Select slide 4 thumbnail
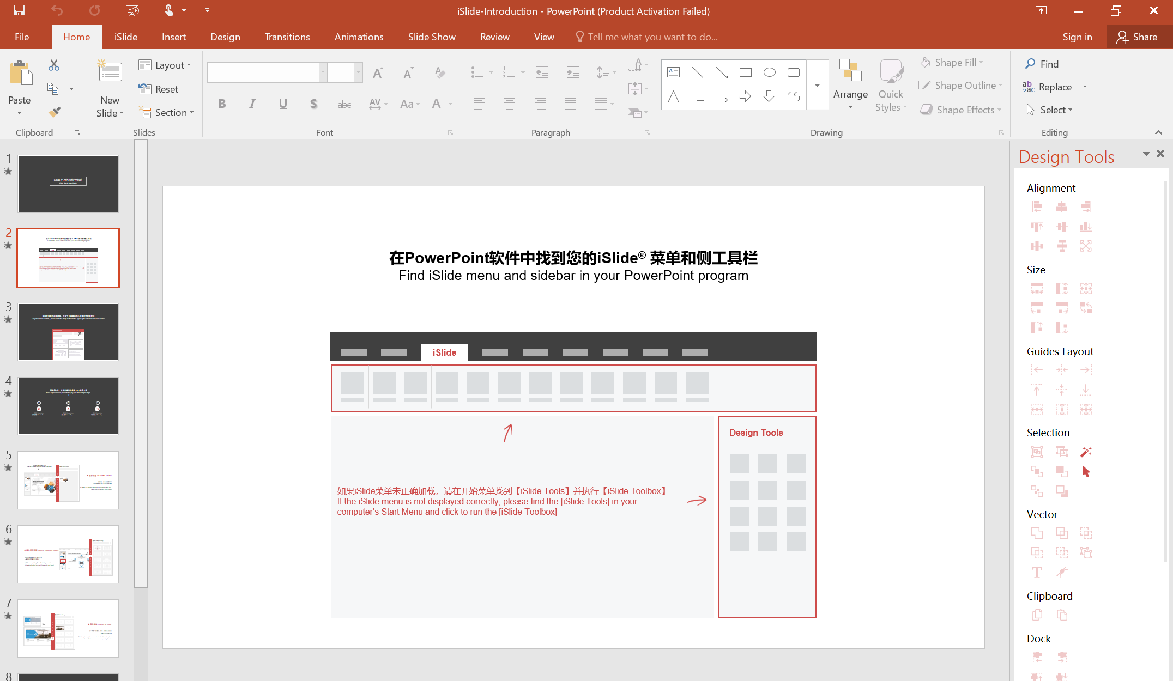The image size is (1173, 681). pos(68,406)
